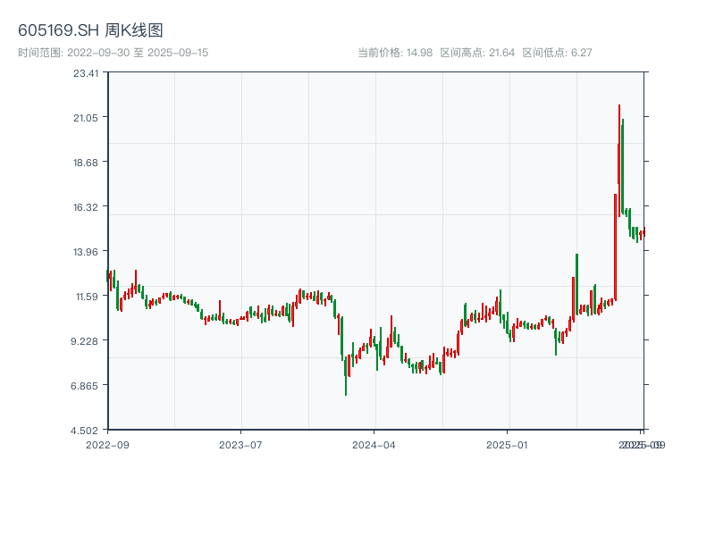Select the 2023-07 x-axis date label

coord(241,444)
